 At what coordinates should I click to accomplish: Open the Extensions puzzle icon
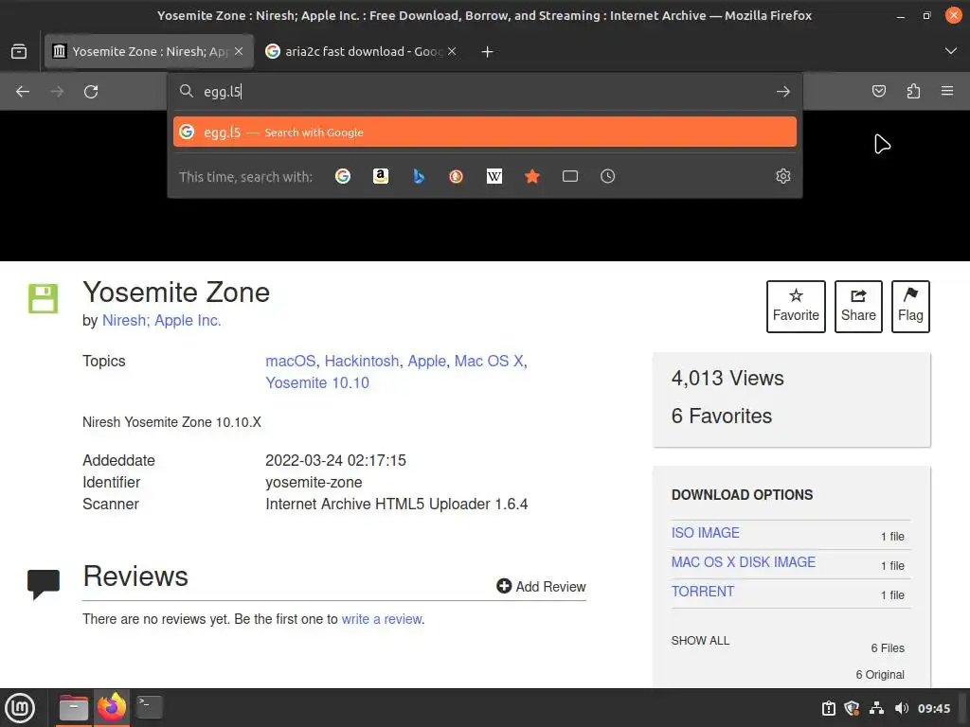pyautogui.click(x=913, y=92)
